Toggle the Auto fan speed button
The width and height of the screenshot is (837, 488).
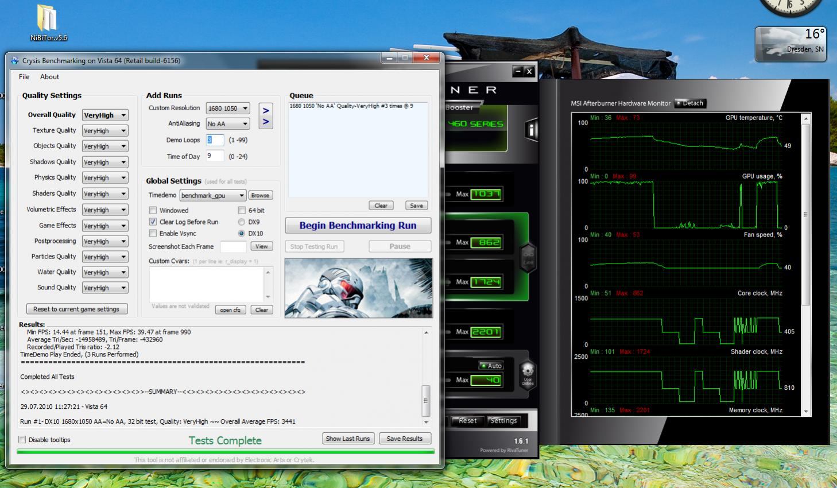click(491, 366)
